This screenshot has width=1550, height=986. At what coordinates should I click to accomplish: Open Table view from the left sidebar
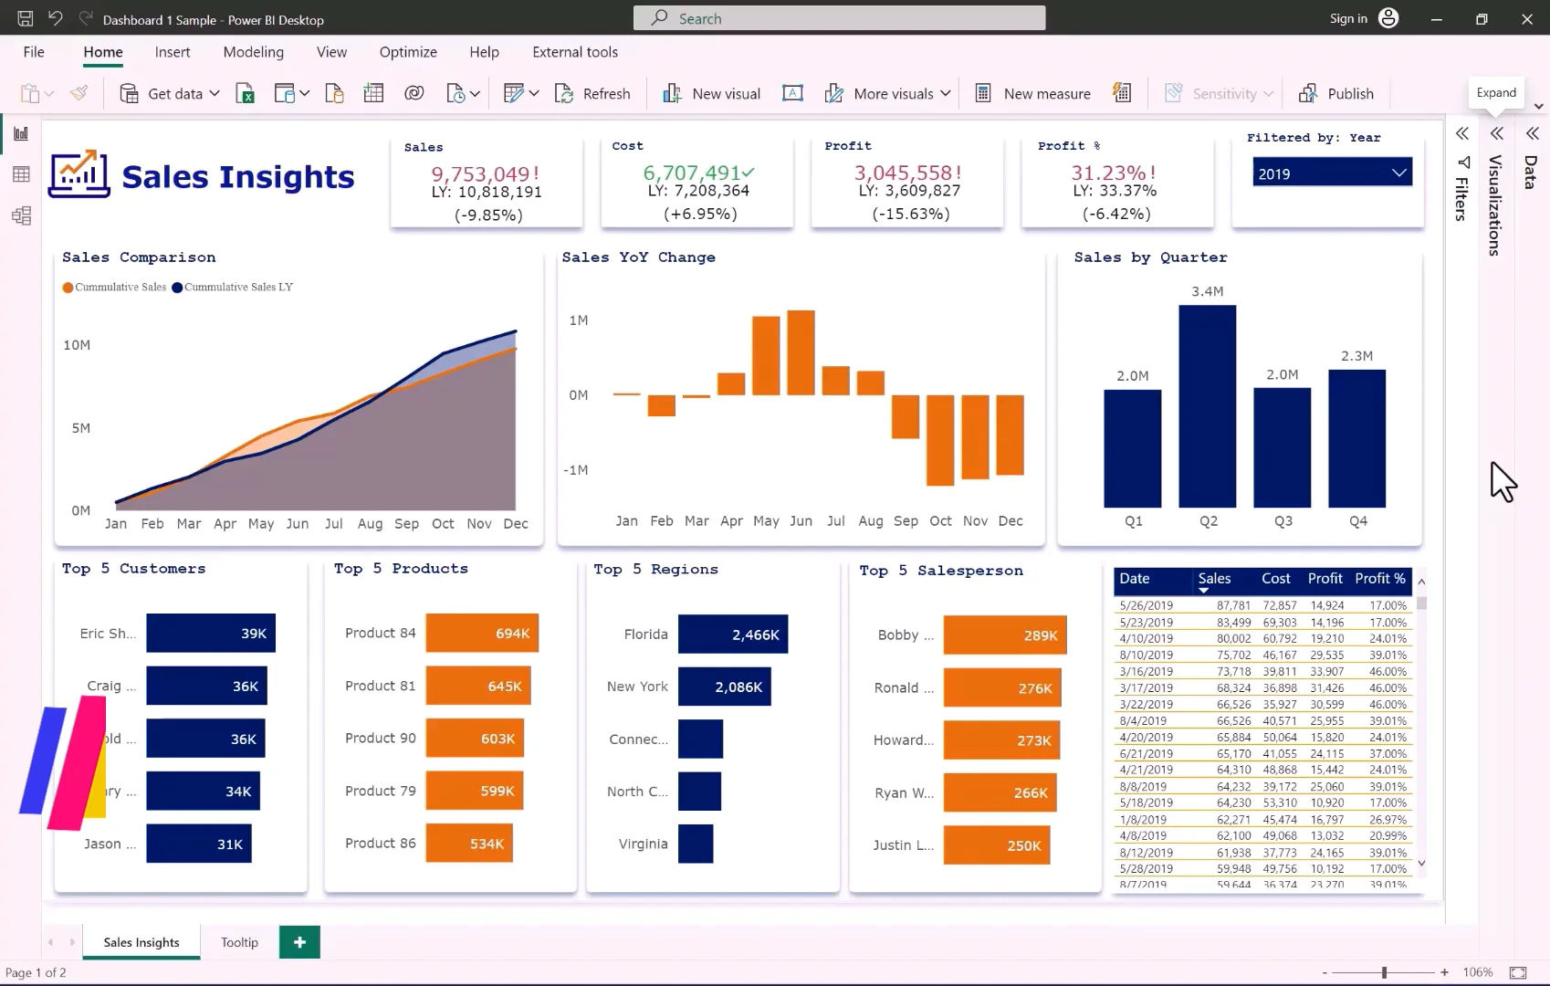coord(21,173)
